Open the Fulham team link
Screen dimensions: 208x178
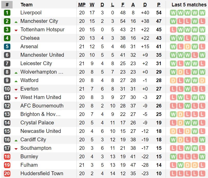[29, 165]
